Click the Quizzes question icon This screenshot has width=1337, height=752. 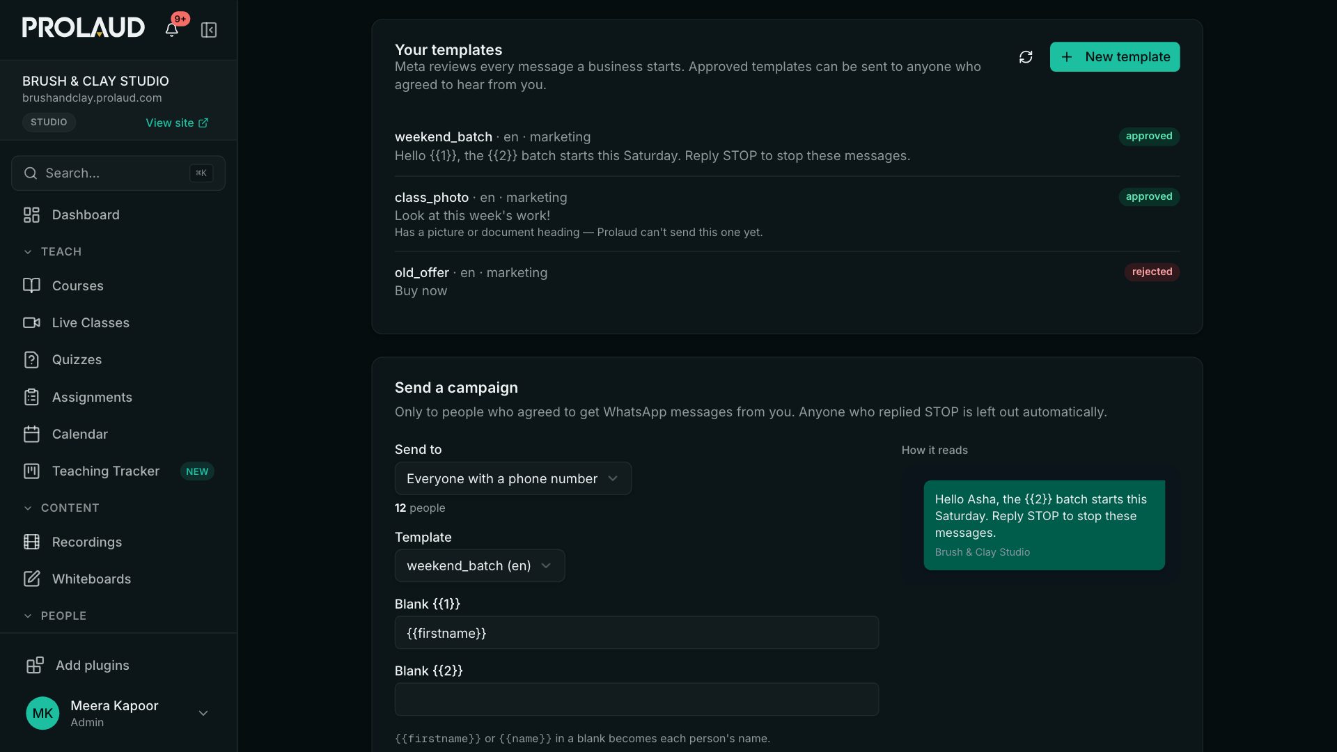pos(31,360)
